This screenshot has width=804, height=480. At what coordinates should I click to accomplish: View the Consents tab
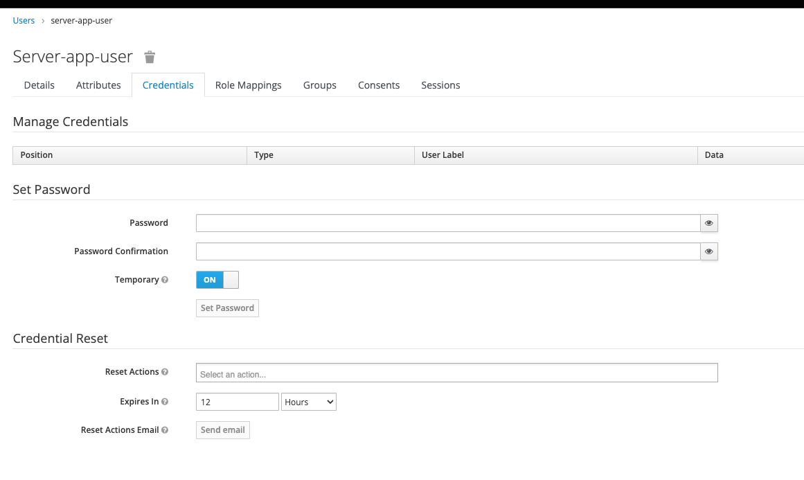coord(379,85)
